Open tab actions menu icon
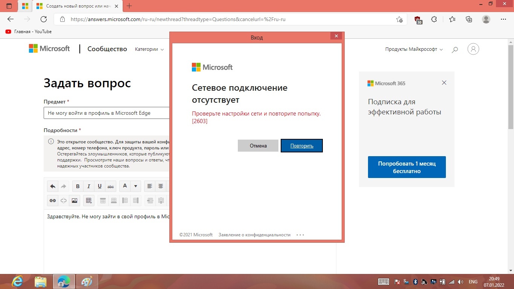Image resolution: width=514 pixels, height=289 pixels. [9, 6]
